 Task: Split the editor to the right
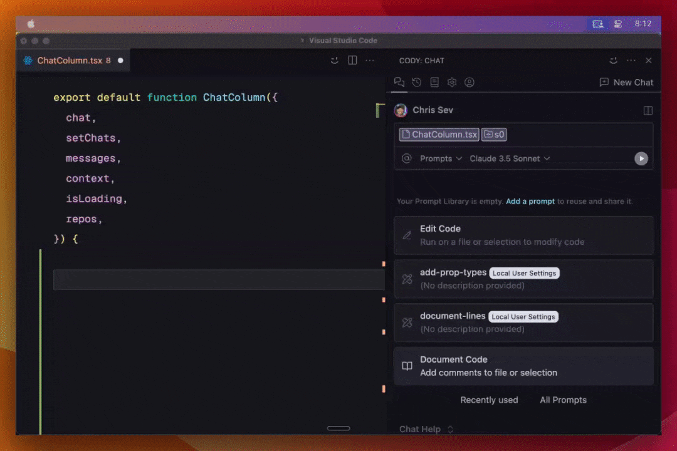[352, 60]
